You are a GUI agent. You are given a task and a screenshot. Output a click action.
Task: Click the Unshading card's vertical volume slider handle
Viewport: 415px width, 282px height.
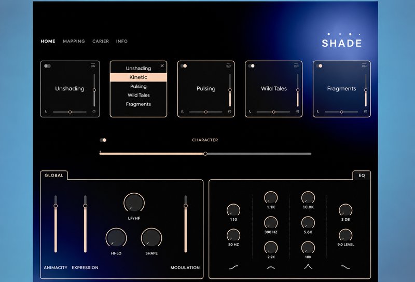pos(94,90)
